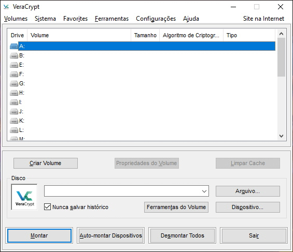293x252 pixels.
Task: Click the drive icon next to I:
Action: 14,102
